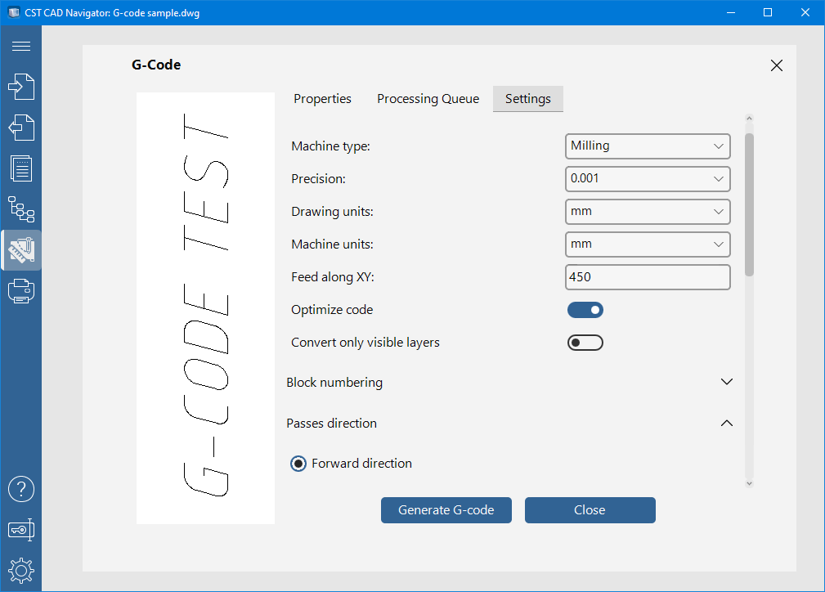Click the Close button in dialog
Screen dimensions: 825x592
click(590, 510)
